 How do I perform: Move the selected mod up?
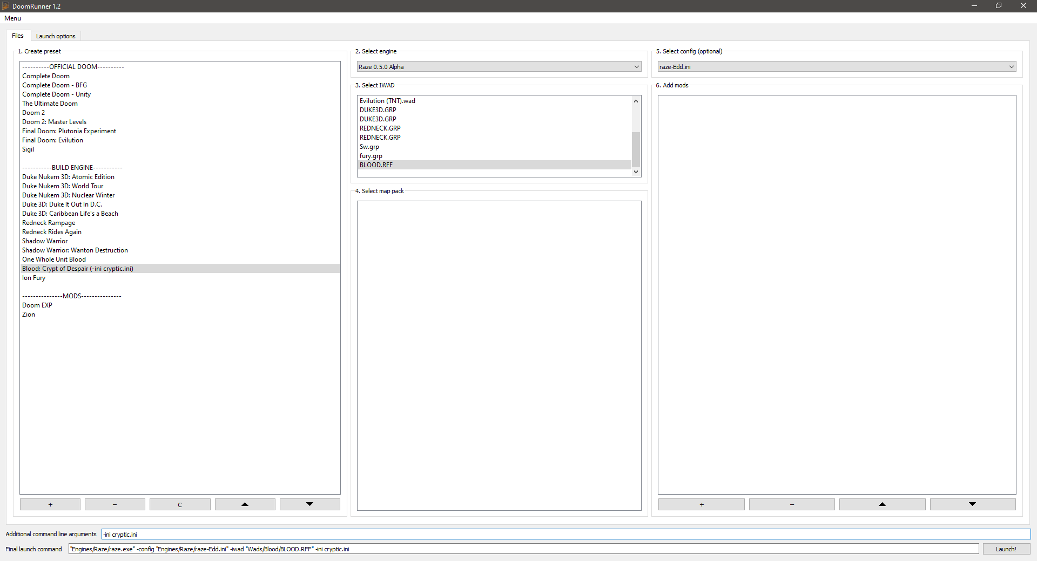click(x=883, y=504)
